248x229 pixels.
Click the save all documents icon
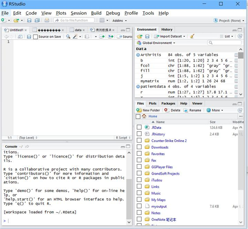36,20
